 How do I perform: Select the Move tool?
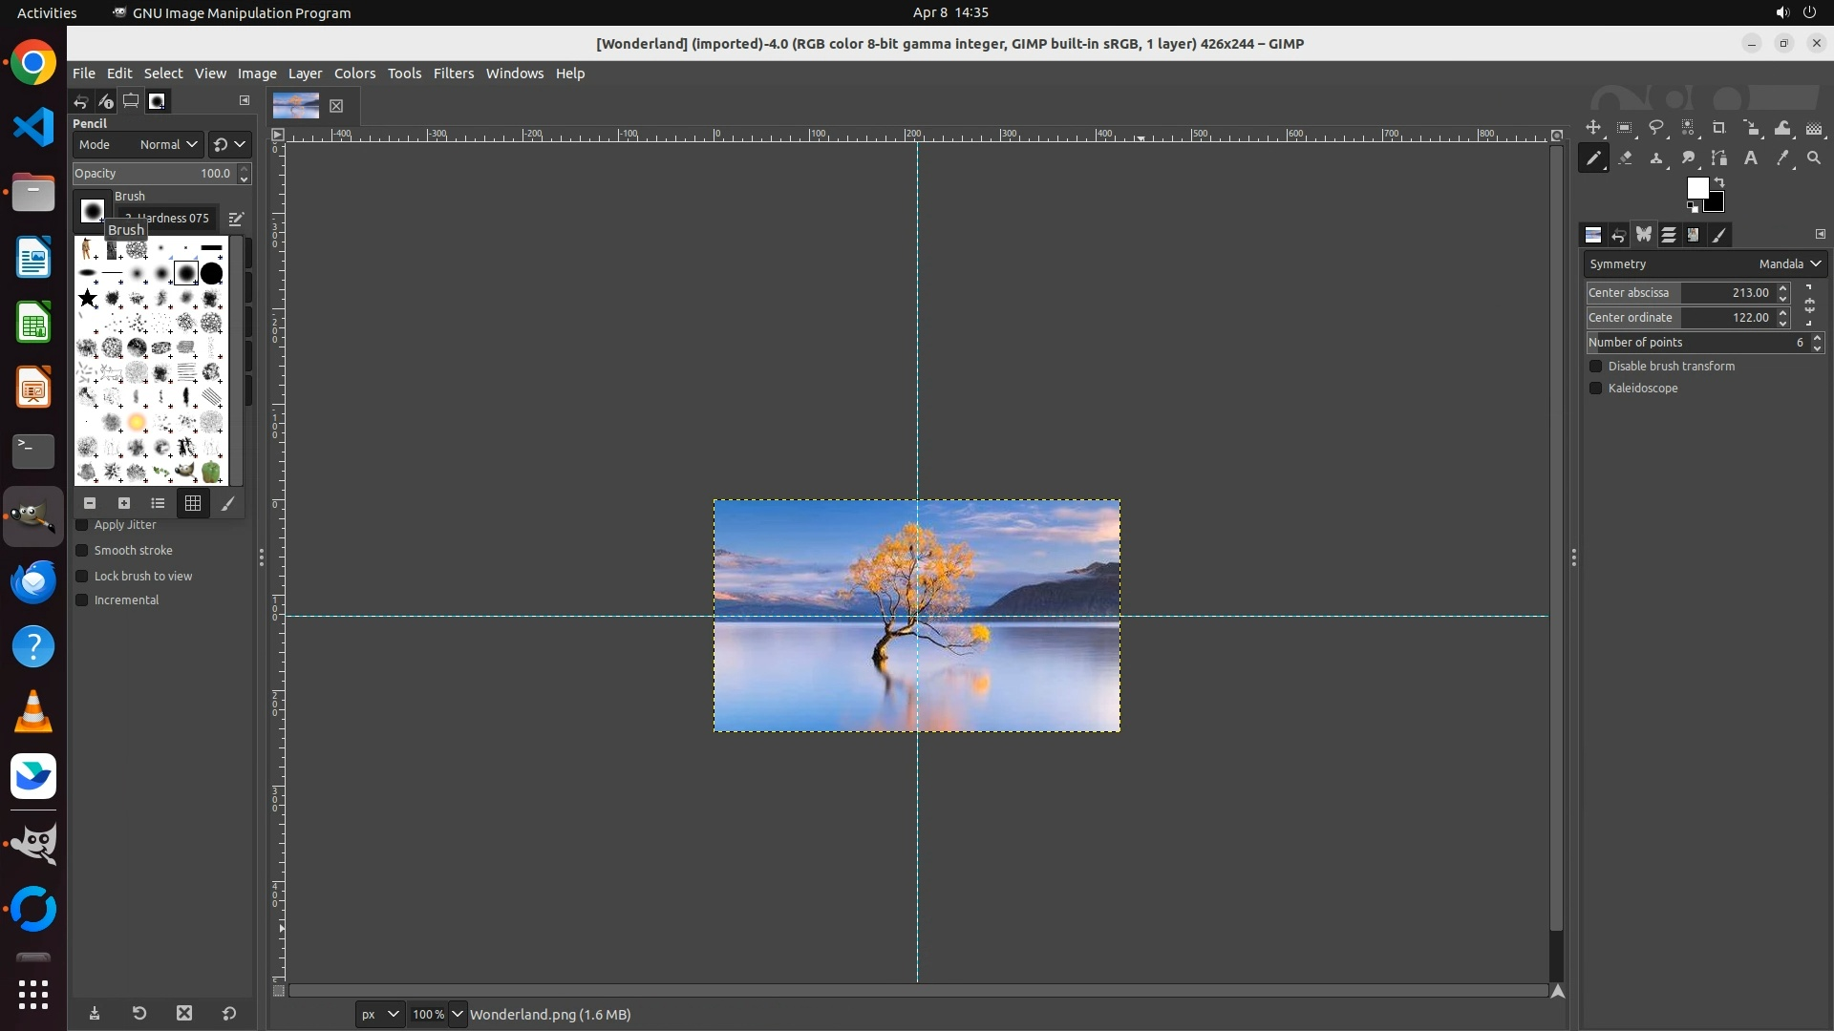click(x=1592, y=128)
